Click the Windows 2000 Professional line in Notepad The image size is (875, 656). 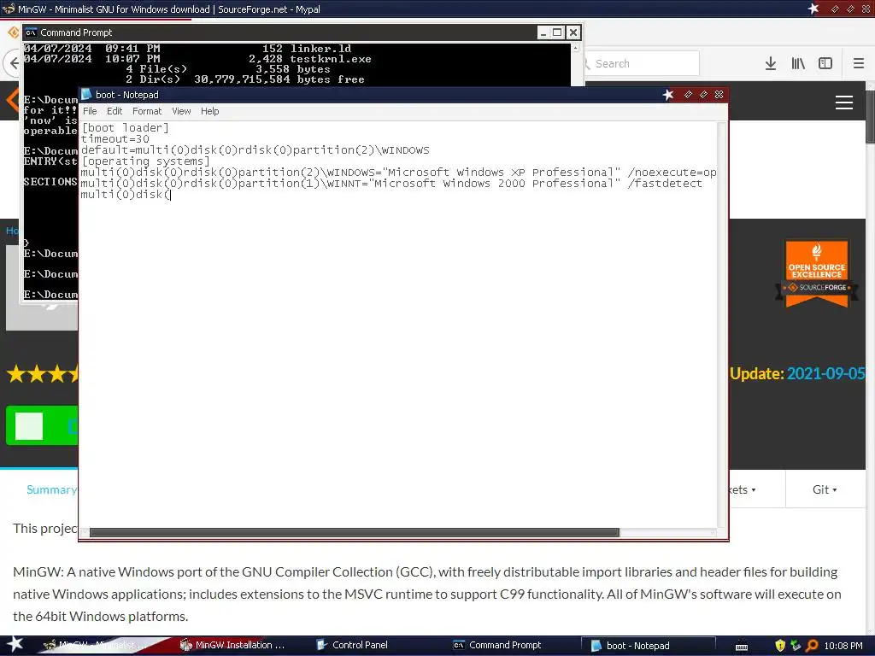(391, 183)
